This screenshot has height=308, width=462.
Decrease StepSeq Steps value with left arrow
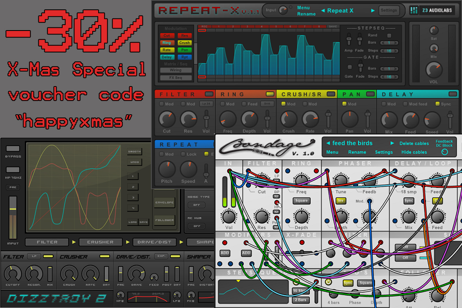(x=383, y=51)
